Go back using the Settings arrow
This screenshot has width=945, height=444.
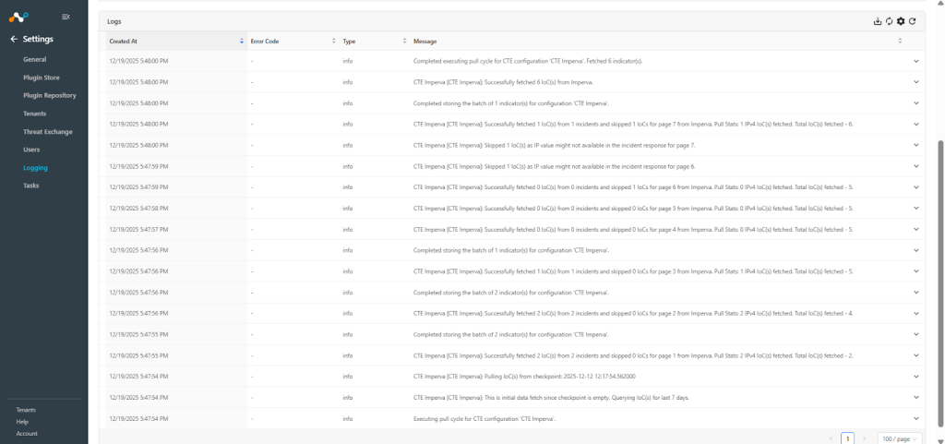point(14,39)
